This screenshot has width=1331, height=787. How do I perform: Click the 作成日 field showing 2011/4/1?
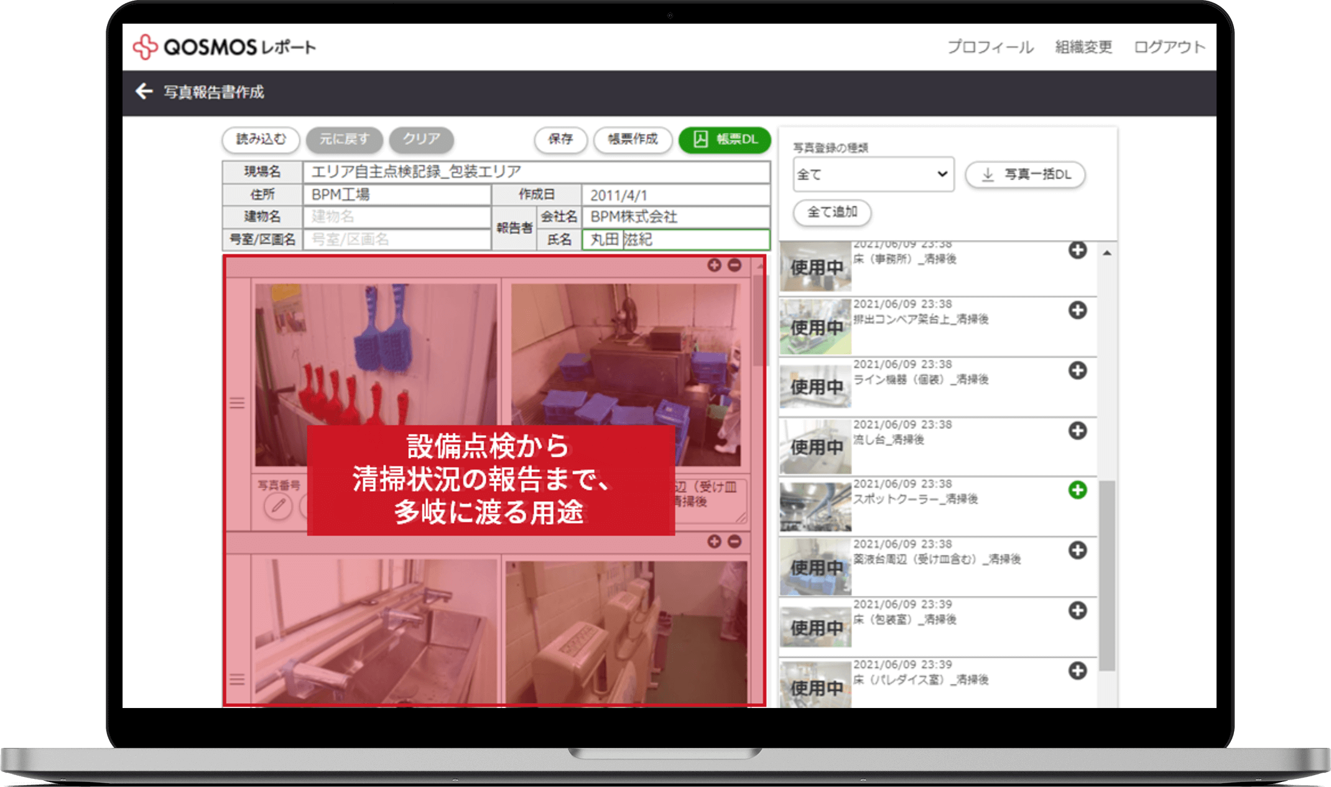[676, 195]
